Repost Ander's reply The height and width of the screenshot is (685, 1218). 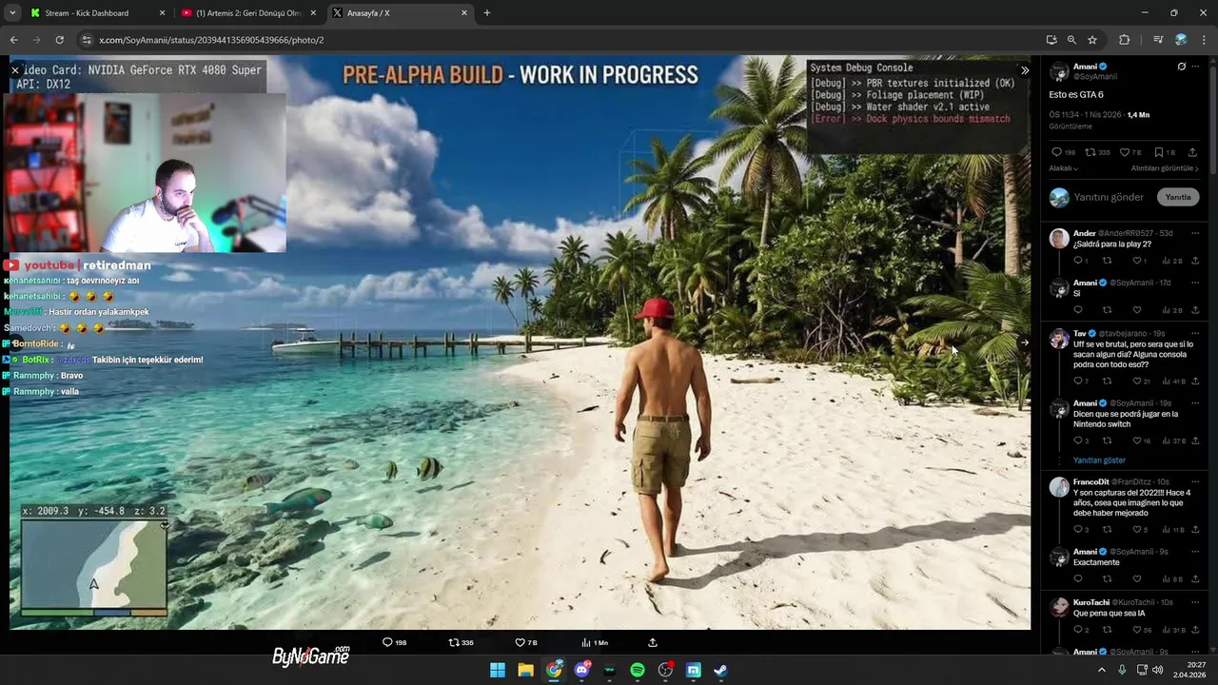point(1107,261)
